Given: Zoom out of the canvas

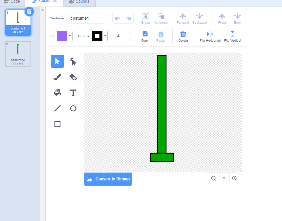Looking at the screenshot, I should click(x=213, y=178).
